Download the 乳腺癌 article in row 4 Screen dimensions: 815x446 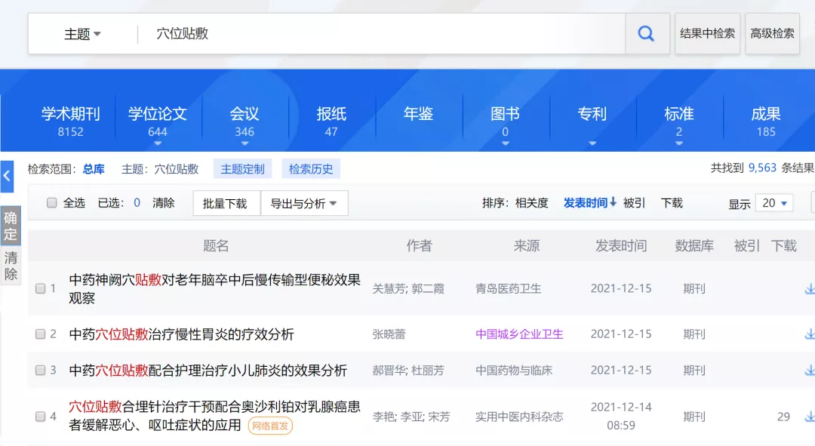click(x=809, y=417)
